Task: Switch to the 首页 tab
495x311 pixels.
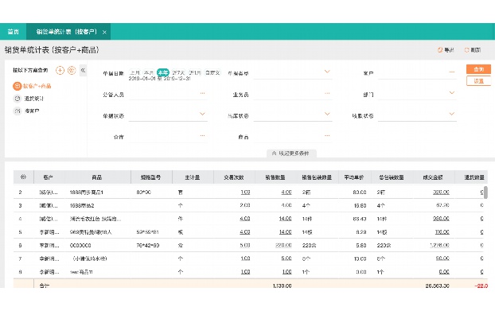Action: [x=14, y=32]
